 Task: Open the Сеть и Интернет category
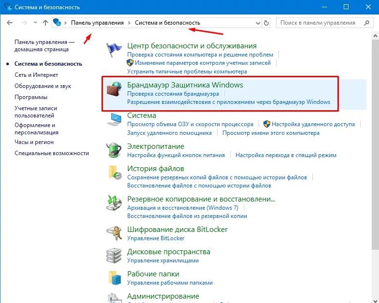(x=36, y=75)
